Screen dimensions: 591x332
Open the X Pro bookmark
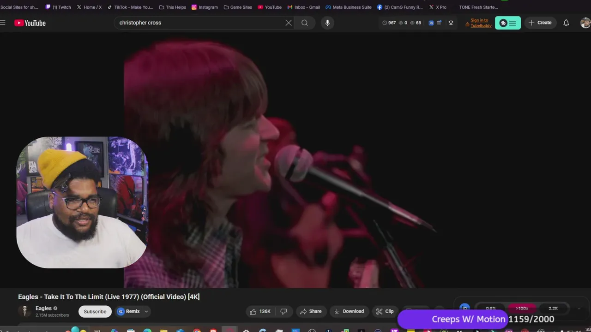pyautogui.click(x=438, y=7)
